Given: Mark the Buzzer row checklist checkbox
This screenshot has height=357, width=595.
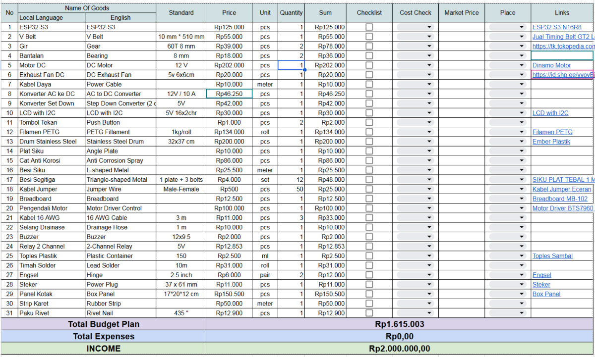Looking at the screenshot, I should pyautogui.click(x=369, y=237).
